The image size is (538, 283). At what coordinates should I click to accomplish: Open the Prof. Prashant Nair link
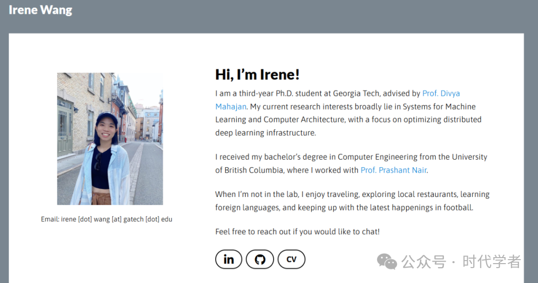(394, 170)
